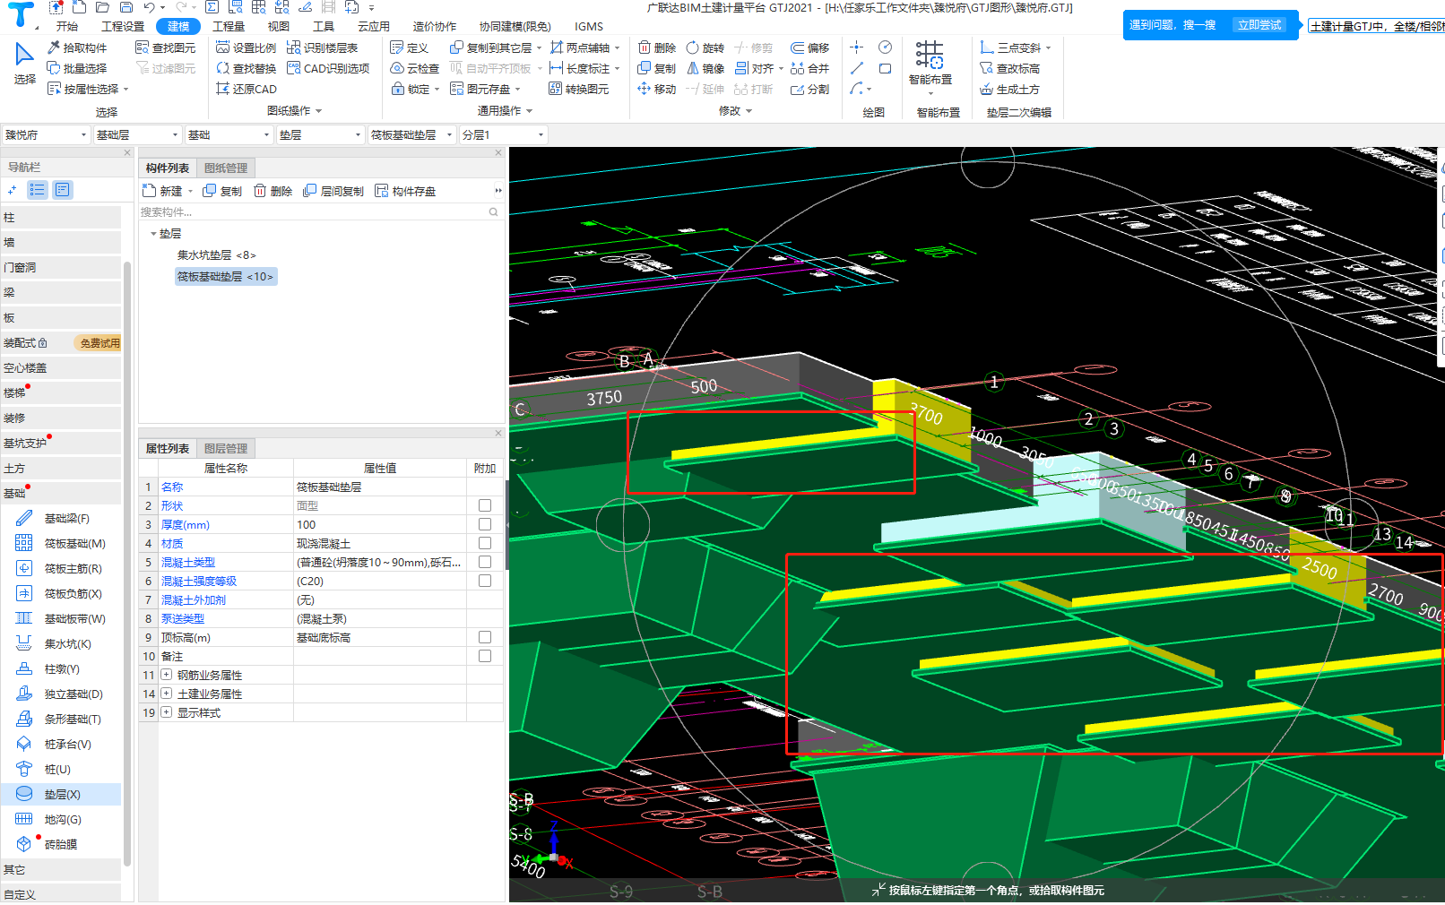Click the 选择 select arrow tool
The image size is (1445, 905).
tap(24, 63)
